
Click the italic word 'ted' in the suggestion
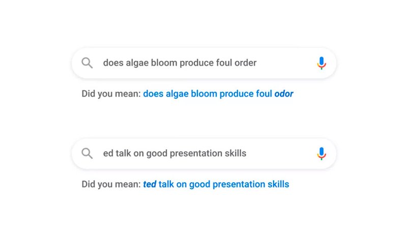click(x=150, y=184)
